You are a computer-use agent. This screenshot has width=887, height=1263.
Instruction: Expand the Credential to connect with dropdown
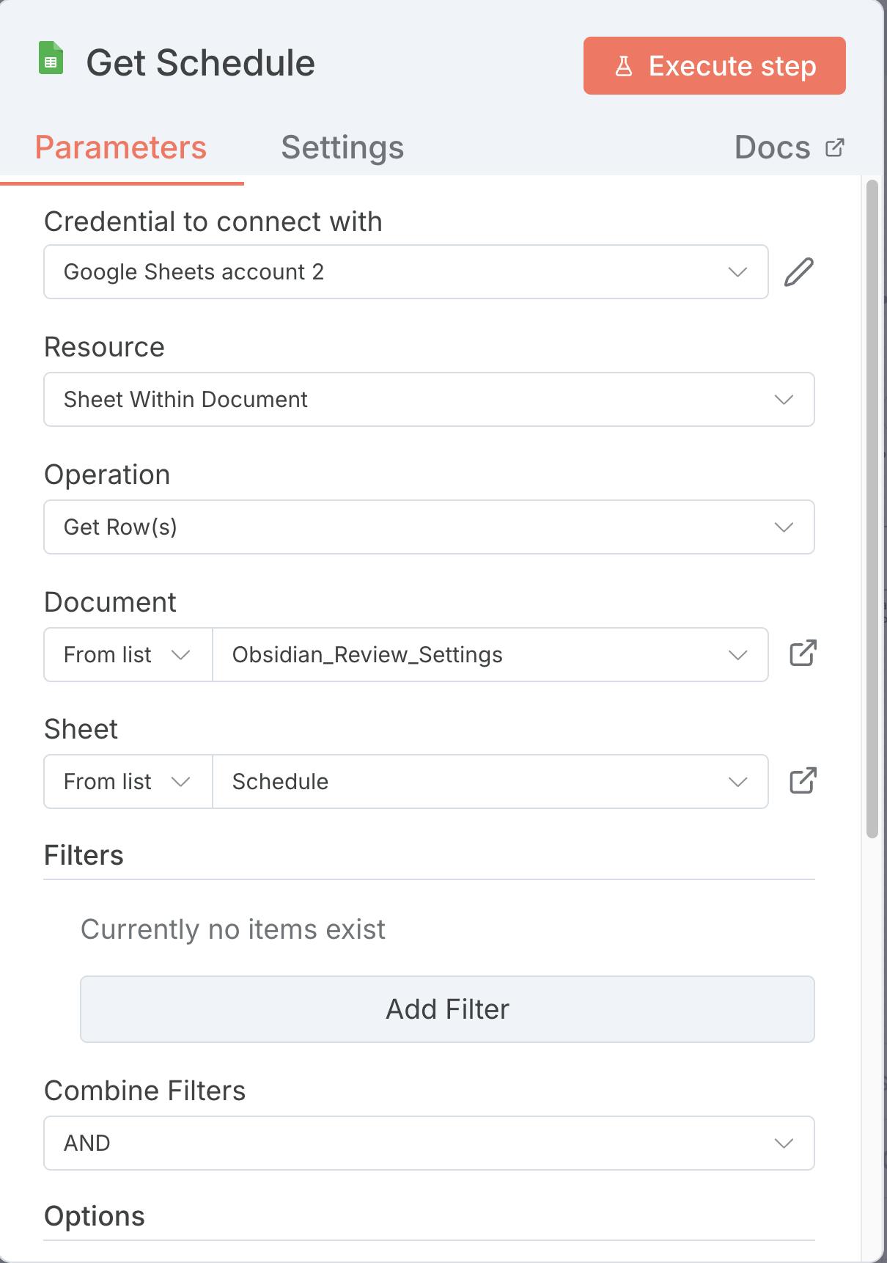(x=405, y=272)
